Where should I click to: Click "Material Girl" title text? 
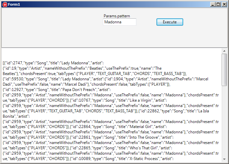[140, 127]
